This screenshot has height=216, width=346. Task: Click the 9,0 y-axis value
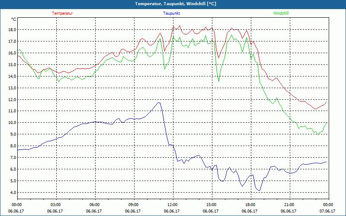tap(13, 134)
